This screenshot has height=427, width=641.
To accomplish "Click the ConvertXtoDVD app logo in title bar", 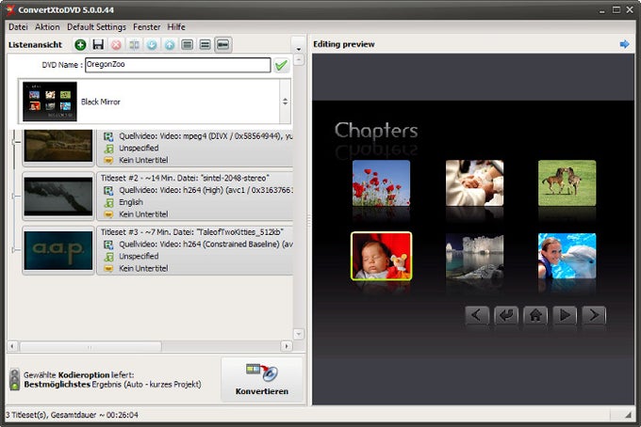I will click(x=10, y=9).
